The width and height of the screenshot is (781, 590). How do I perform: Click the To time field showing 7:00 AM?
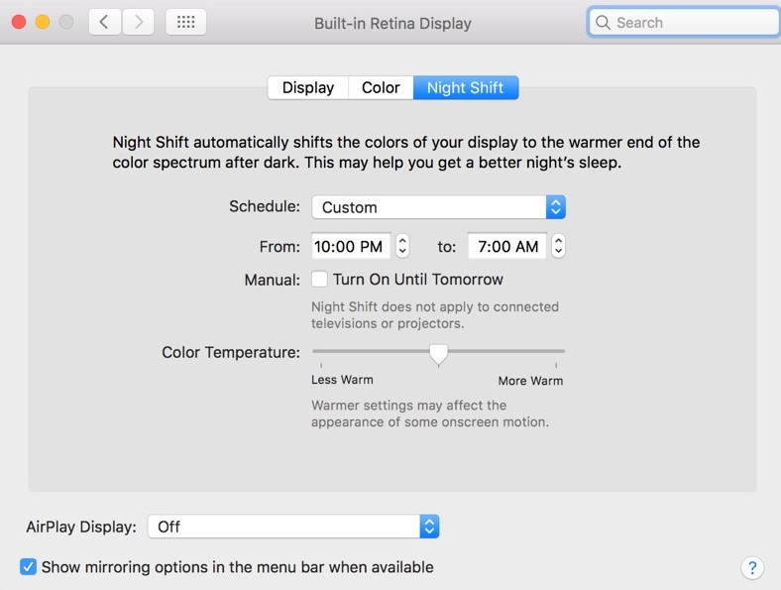tap(506, 246)
